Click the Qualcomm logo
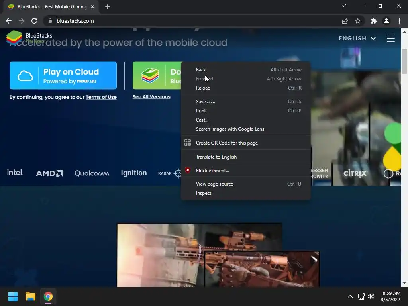The image size is (408, 306). tap(92, 173)
